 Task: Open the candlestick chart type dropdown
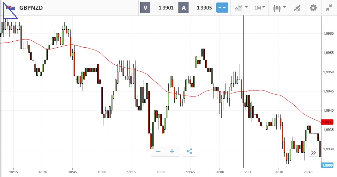[x=279, y=8]
